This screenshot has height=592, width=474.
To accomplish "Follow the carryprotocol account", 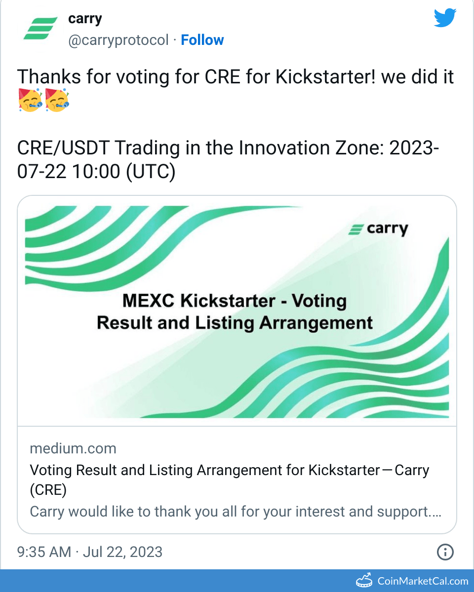I will pyautogui.click(x=202, y=40).
